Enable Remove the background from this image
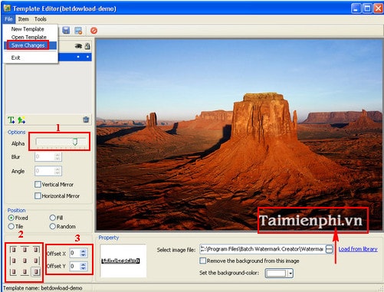 [x=202, y=261]
